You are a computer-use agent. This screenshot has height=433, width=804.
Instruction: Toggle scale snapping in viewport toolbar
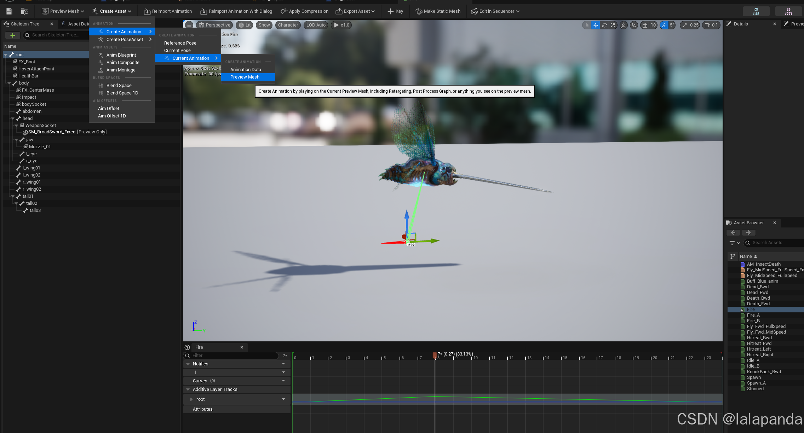click(685, 25)
